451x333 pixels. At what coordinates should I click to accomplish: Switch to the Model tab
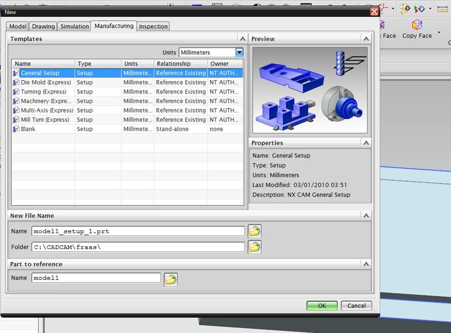[18, 26]
